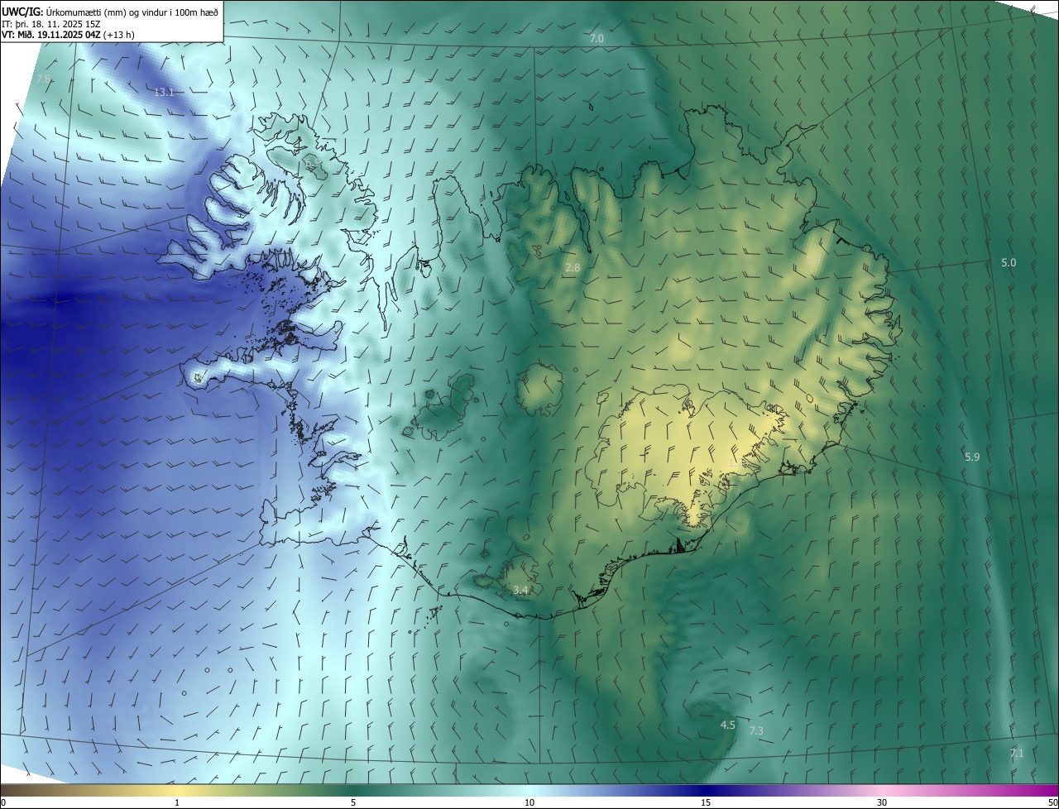Select the 2.8 value label

pos(573,267)
